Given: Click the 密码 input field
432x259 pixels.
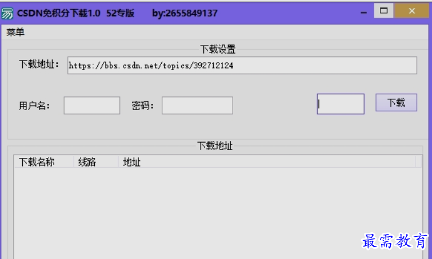Looking at the screenshot, I should coord(197,106).
